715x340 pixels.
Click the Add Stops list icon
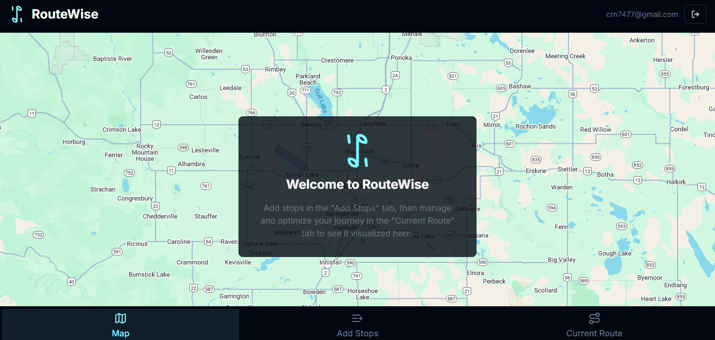pos(357,318)
